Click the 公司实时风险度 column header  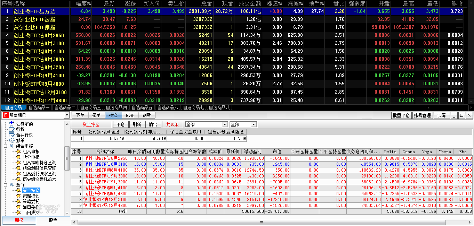pyautogui.click(x=104, y=132)
